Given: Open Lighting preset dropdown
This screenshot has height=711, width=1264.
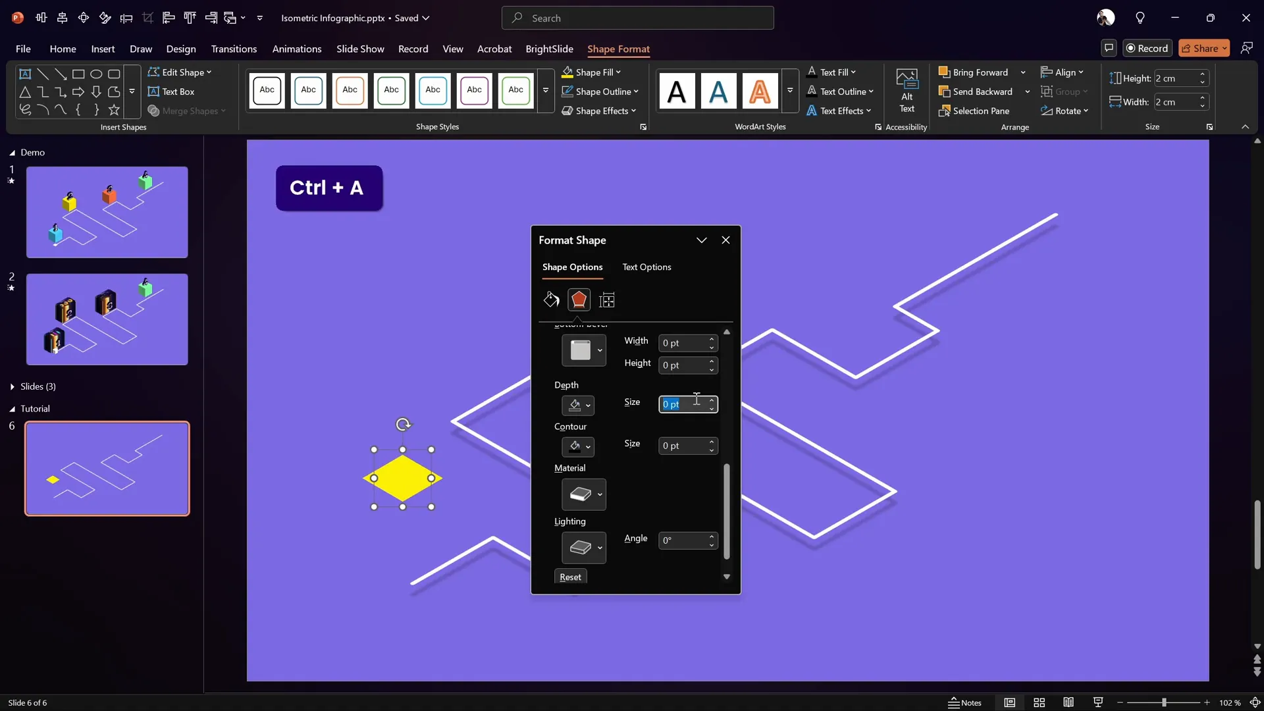Looking at the screenshot, I should point(600,548).
